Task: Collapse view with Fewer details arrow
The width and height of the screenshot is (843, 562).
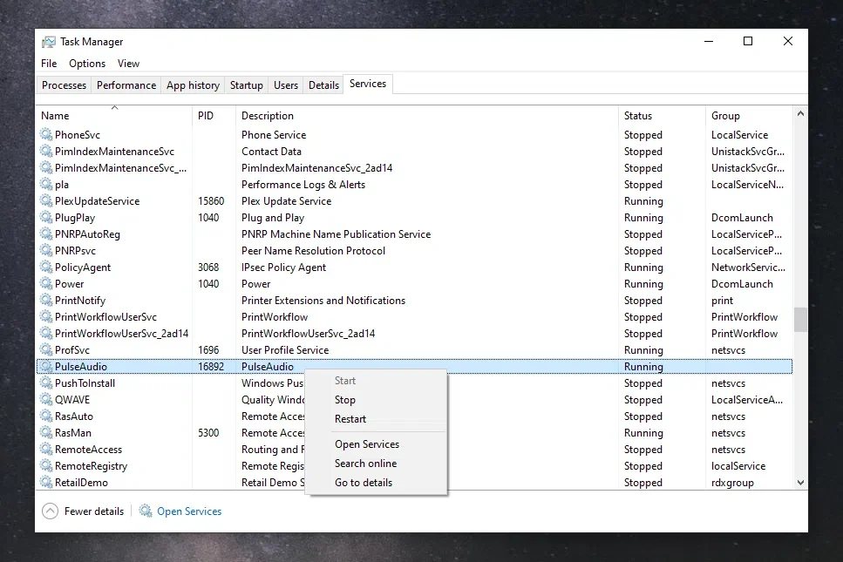Action: click(x=50, y=511)
